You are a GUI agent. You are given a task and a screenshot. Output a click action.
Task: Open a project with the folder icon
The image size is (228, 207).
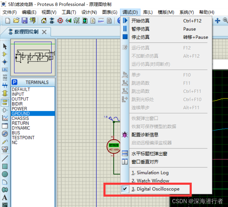click(x=16, y=20)
